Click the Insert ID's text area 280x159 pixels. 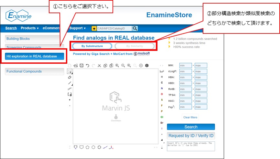point(191,146)
